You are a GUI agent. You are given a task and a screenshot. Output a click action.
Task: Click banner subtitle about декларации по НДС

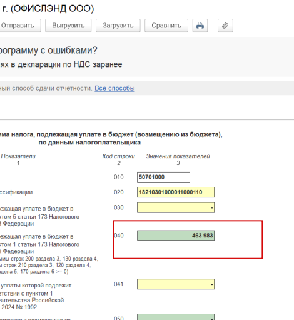pyautogui.click(x=61, y=64)
